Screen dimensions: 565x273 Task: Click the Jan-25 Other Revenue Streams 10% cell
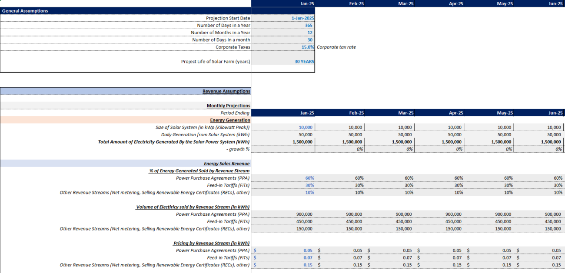tap(283, 192)
